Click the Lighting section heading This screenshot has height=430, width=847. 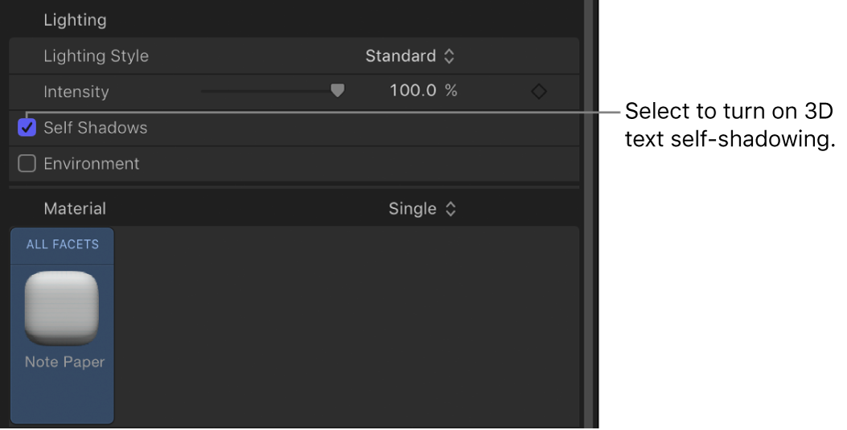[x=75, y=19]
